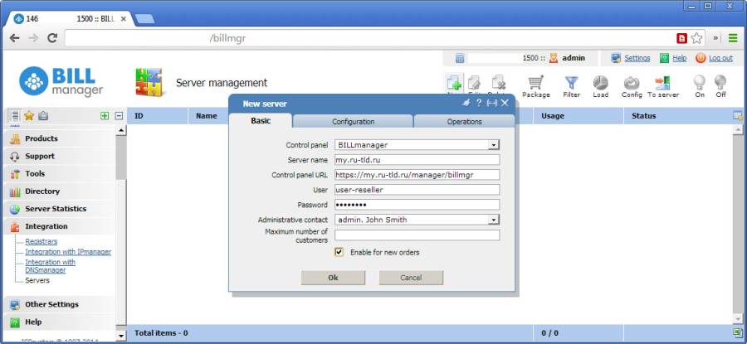This screenshot has height=344, width=747.
Task: Click the Server management puzzle icon
Action: point(149,82)
